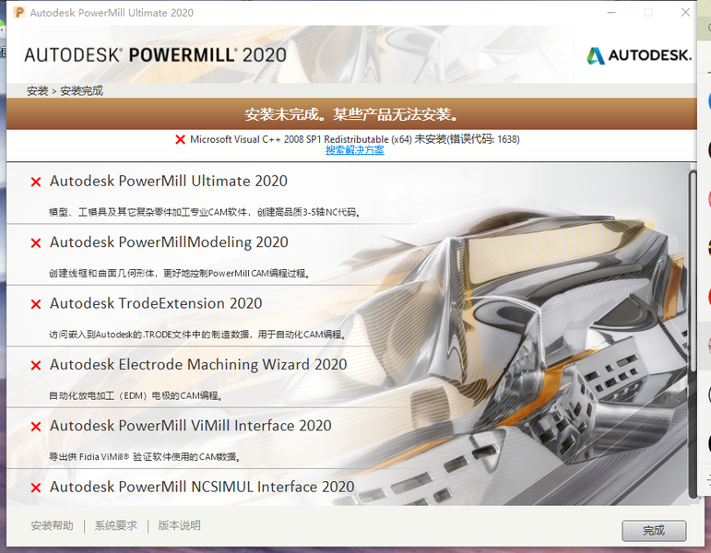Click the Visual C++ 2008 SP1 error message
The height and width of the screenshot is (553, 711).
pyautogui.click(x=355, y=139)
